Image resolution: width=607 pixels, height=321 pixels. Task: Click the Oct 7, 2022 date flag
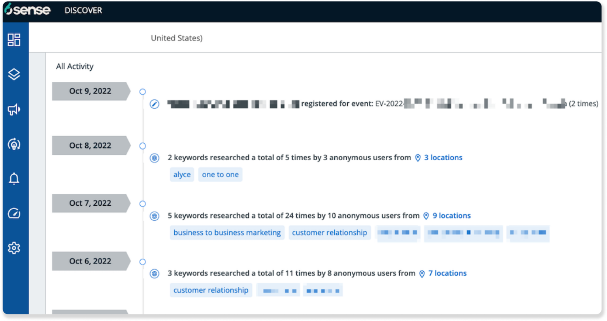(x=90, y=203)
